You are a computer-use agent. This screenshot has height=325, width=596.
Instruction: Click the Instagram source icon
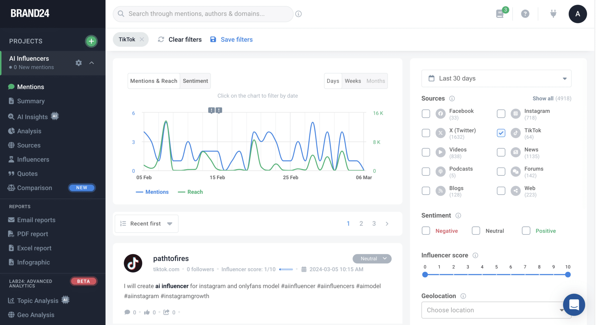click(x=515, y=114)
